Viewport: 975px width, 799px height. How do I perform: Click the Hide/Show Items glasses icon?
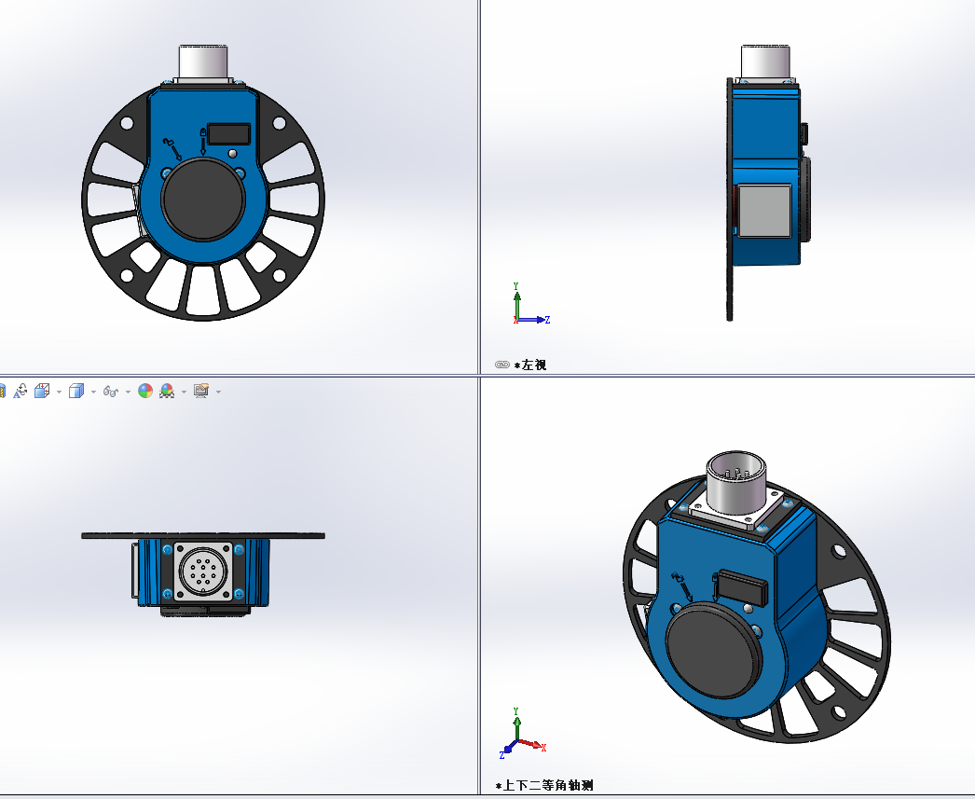coord(111,391)
